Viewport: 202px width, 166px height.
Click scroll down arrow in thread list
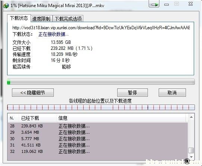(x=191, y=157)
